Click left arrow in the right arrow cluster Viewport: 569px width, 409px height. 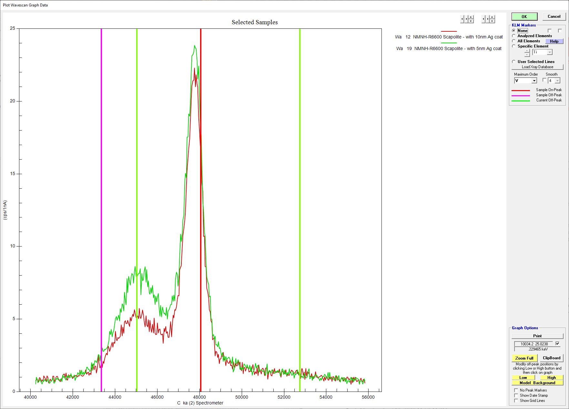click(483, 19)
